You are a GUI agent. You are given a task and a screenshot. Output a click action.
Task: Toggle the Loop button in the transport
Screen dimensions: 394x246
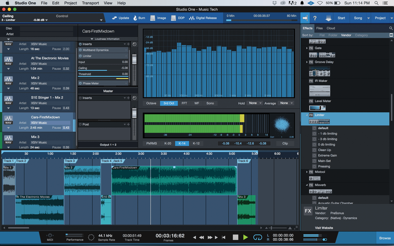click(x=258, y=237)
